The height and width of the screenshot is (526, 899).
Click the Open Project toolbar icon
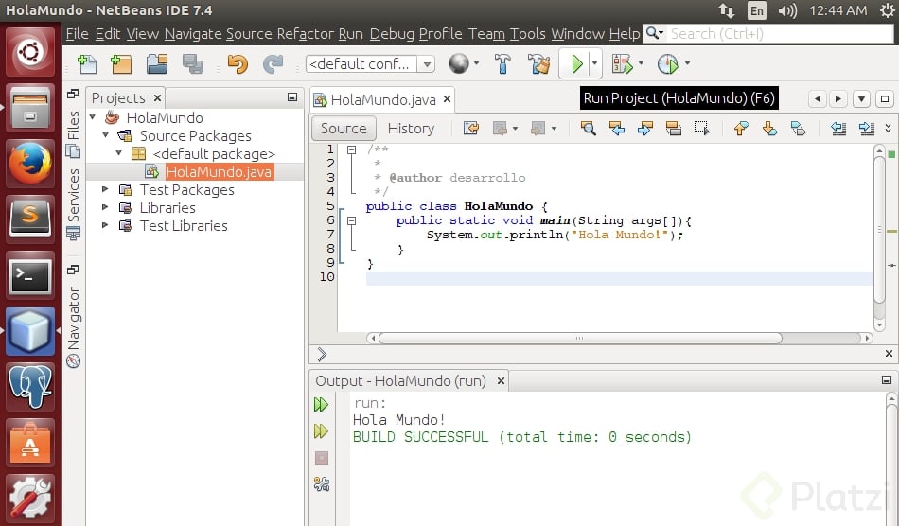[156, 63]
